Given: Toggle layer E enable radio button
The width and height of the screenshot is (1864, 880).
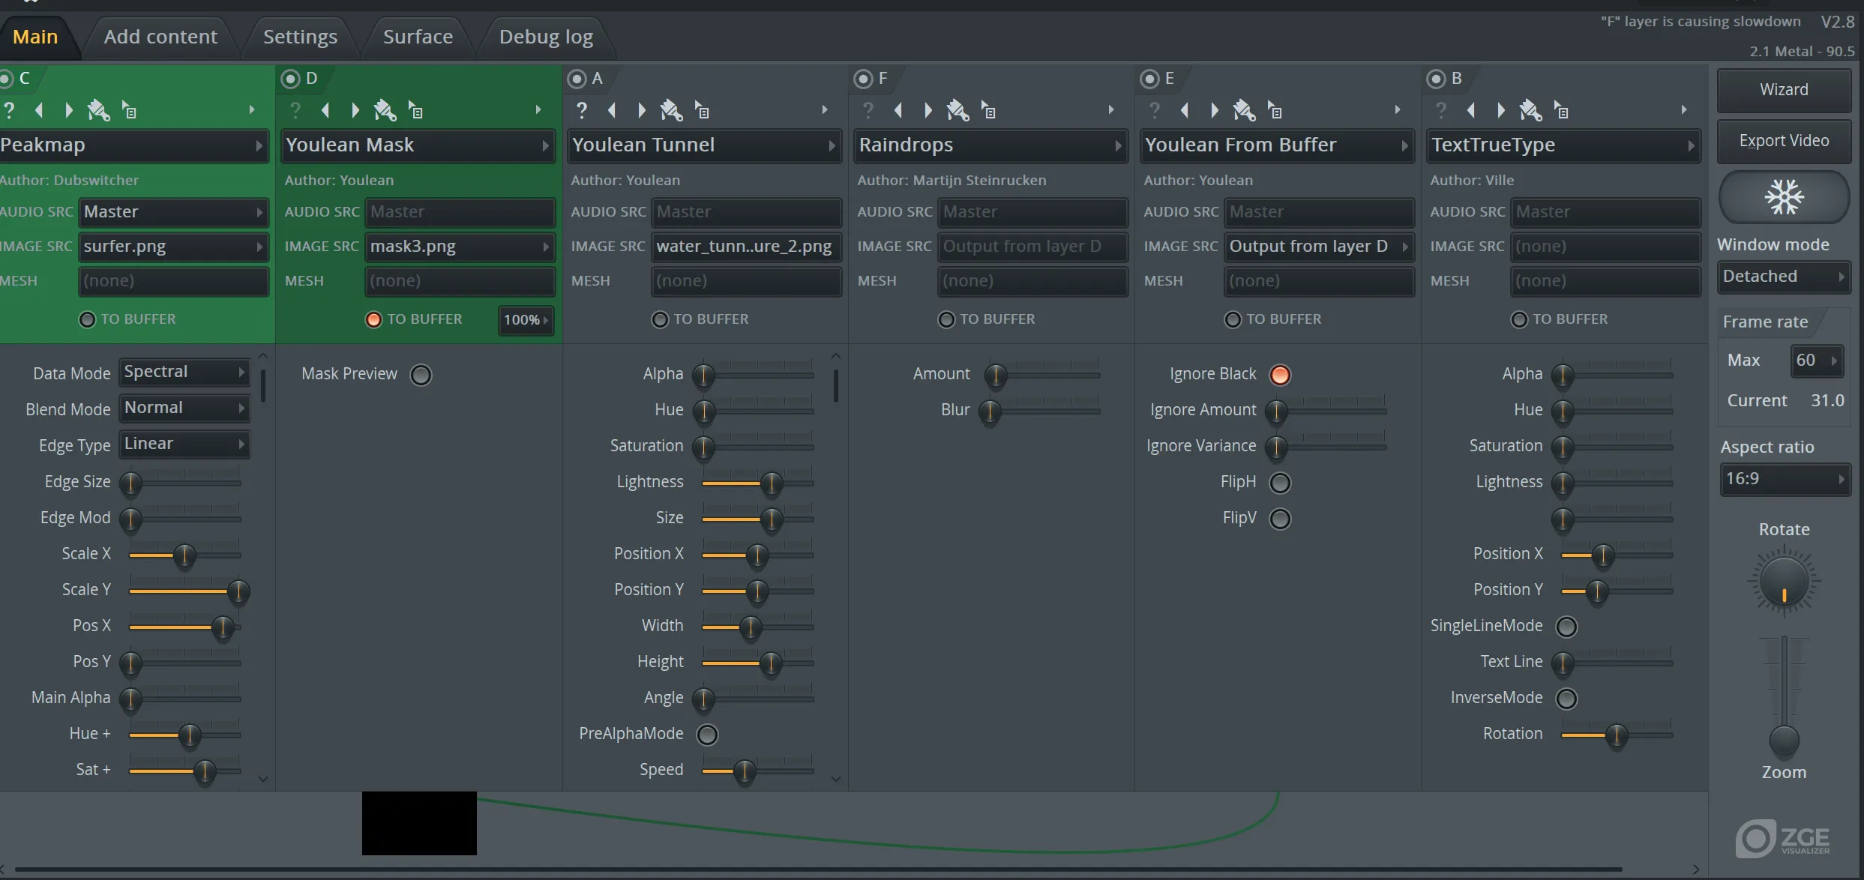Looking at the screenshot, I should [x=1149, y=79].
